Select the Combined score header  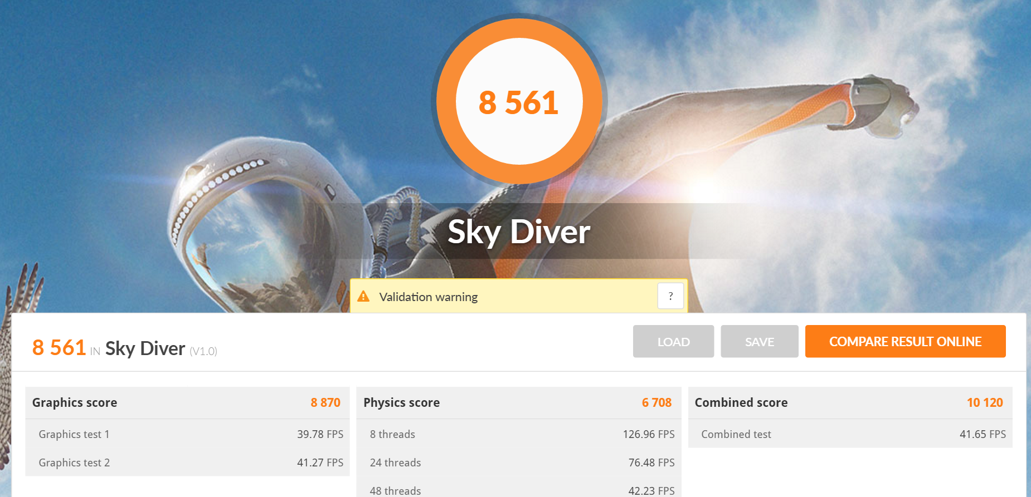[x=850, y=402]
